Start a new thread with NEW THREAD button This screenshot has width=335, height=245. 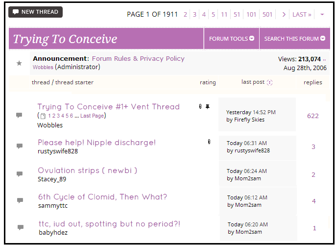click(35, 12)
